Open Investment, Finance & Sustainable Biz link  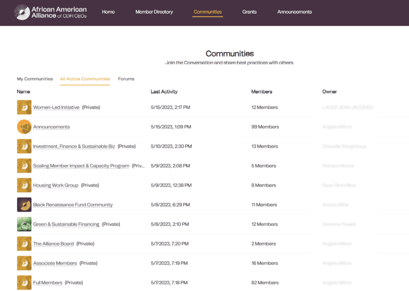pyautogui.click(x=74, y=146)
